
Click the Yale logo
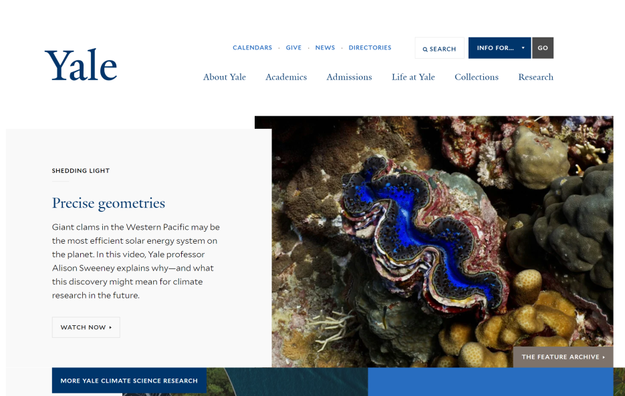(x=81, y=65)
